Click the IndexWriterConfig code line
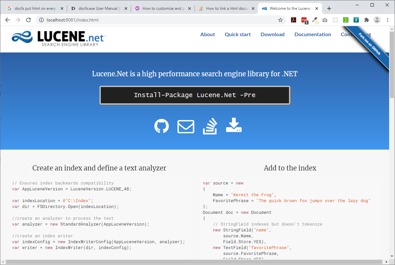This screenshot has width=395, height=265. [99, 242]
